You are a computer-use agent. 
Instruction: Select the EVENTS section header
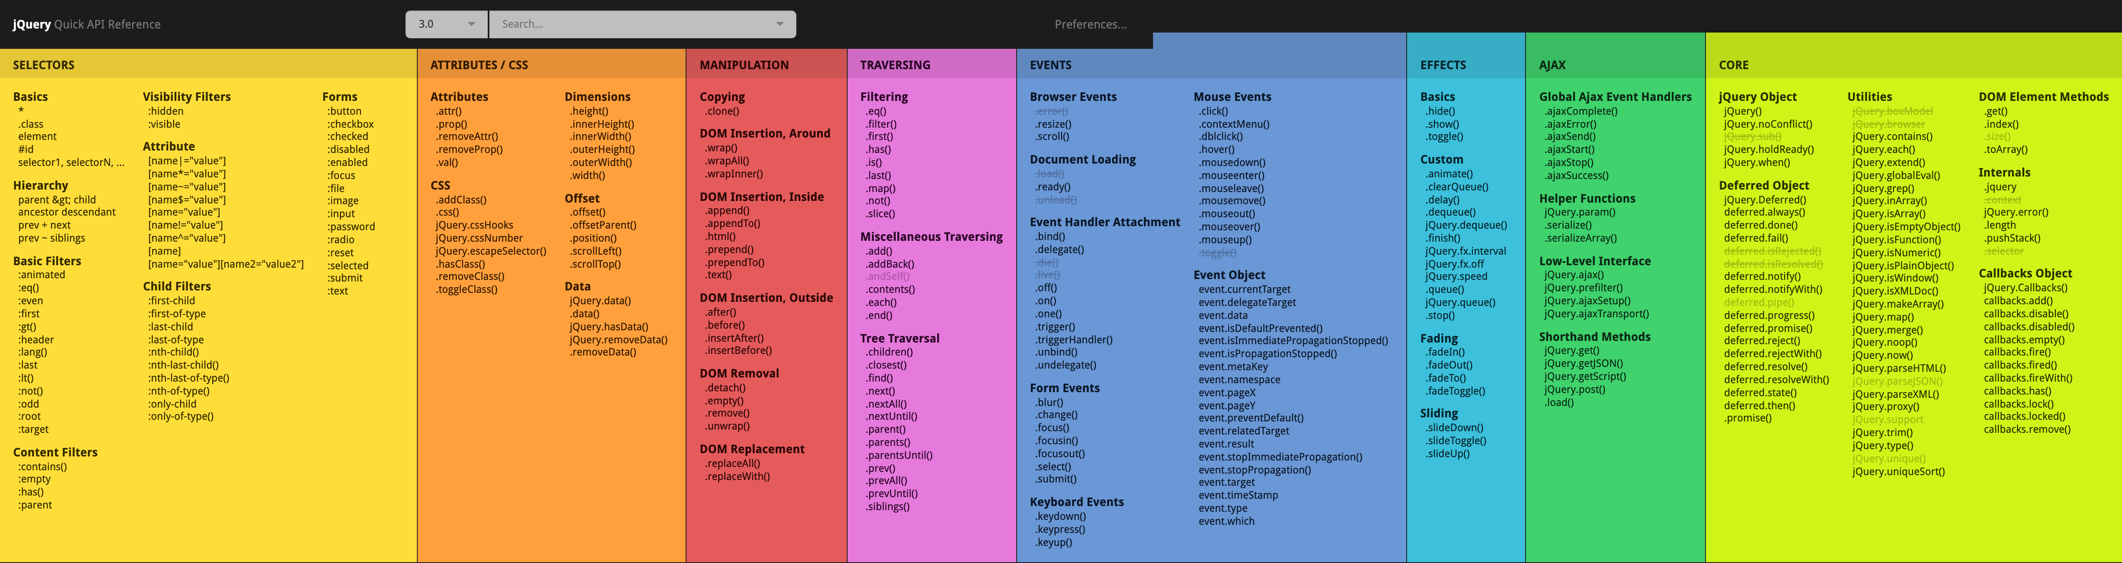click(x=1050, y=65)
